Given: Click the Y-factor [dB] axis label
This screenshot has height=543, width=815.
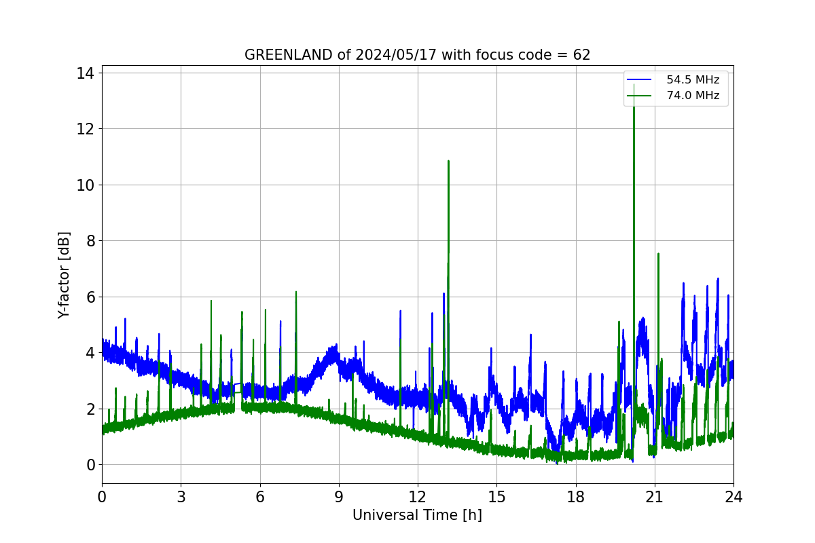Looking at the screenshot, I should point(64,275).
